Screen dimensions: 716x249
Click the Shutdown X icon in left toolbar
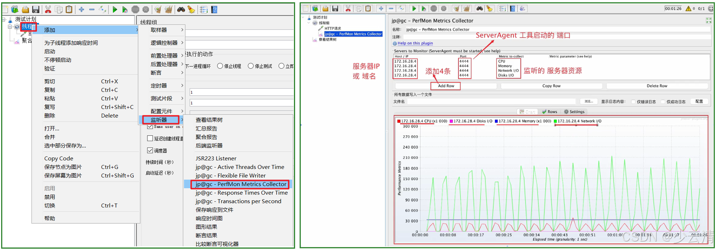coord(145,9)
